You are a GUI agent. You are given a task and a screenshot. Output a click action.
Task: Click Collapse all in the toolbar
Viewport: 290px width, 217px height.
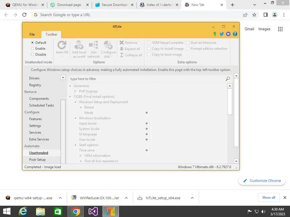click(x=131, y=55)
